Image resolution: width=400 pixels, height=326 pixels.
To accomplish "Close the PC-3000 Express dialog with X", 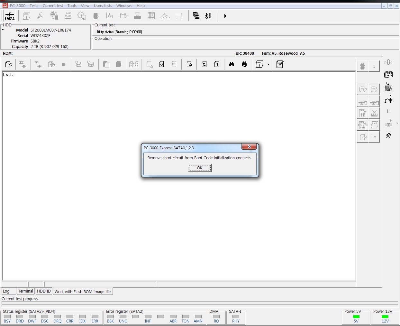I will pyautogui.click(x=249, y=146).
